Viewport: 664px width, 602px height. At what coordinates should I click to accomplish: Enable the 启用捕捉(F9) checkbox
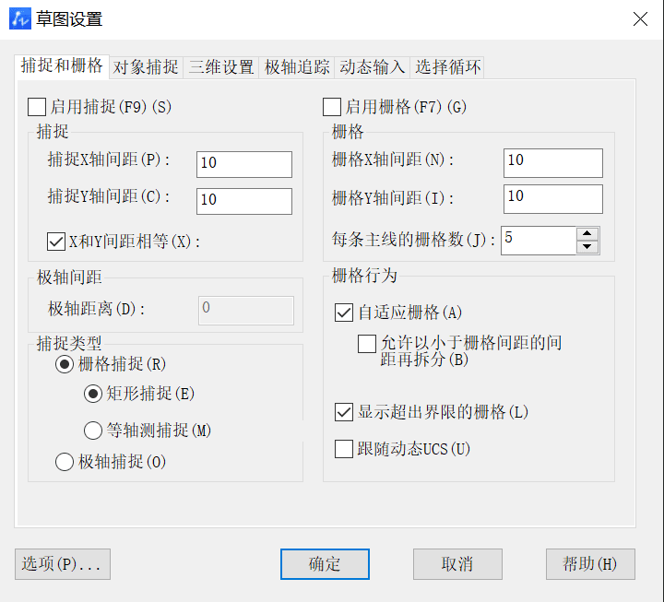coord(37,107)
